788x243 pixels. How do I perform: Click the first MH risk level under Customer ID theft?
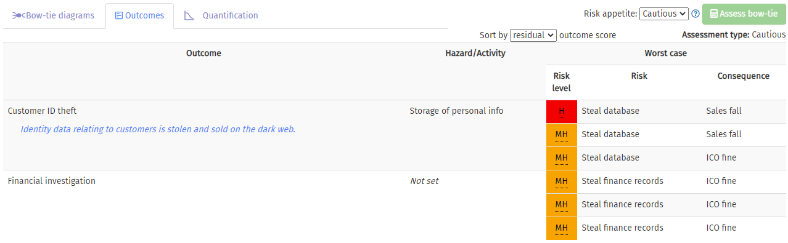[x=561, y=134]
